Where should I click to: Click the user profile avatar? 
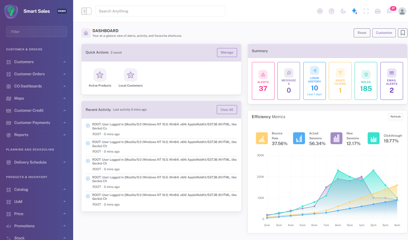(x=402, y=11)
